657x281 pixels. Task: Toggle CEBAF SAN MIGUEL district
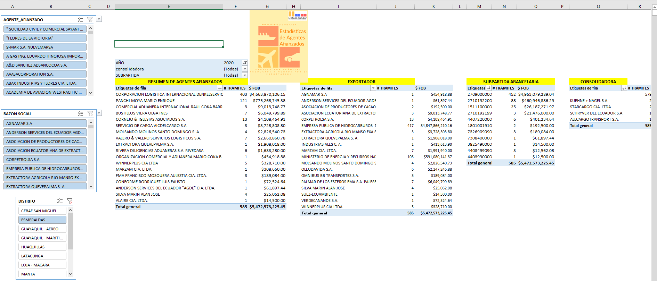click(x=42, y=211)
